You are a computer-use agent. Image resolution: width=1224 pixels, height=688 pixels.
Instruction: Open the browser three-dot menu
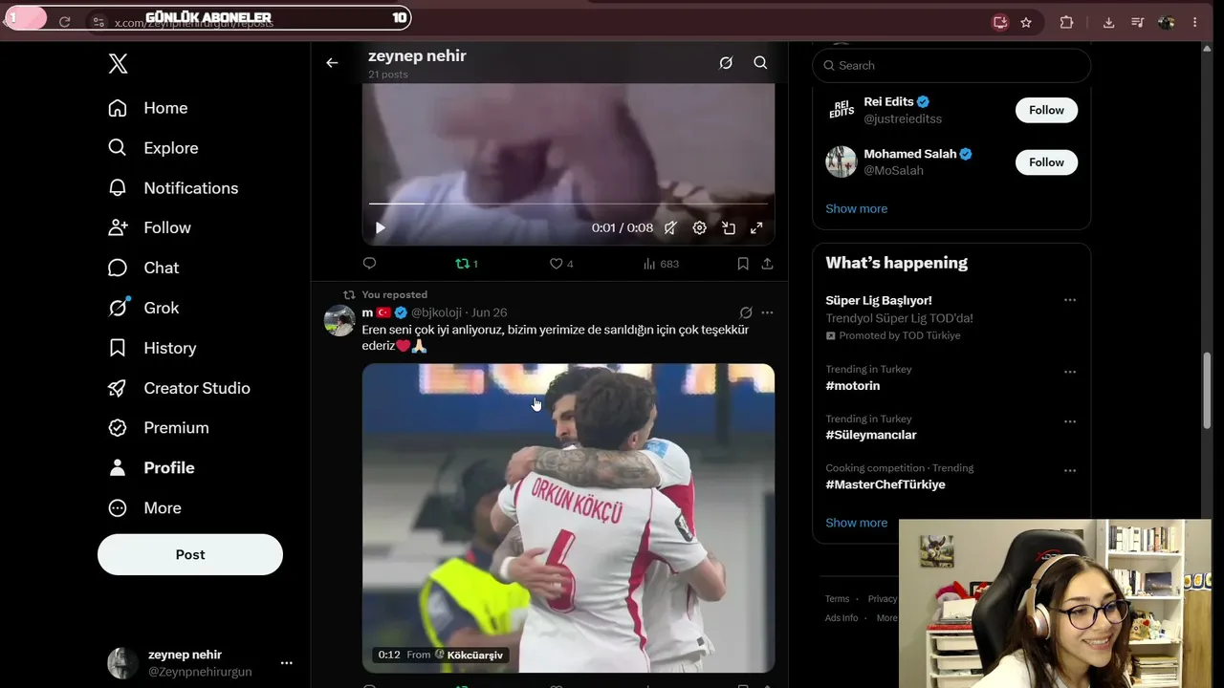point(1195,22)
